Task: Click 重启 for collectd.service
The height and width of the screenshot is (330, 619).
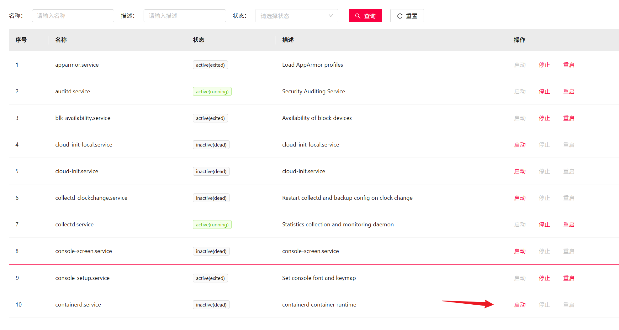Action: [x=569, y=224]
